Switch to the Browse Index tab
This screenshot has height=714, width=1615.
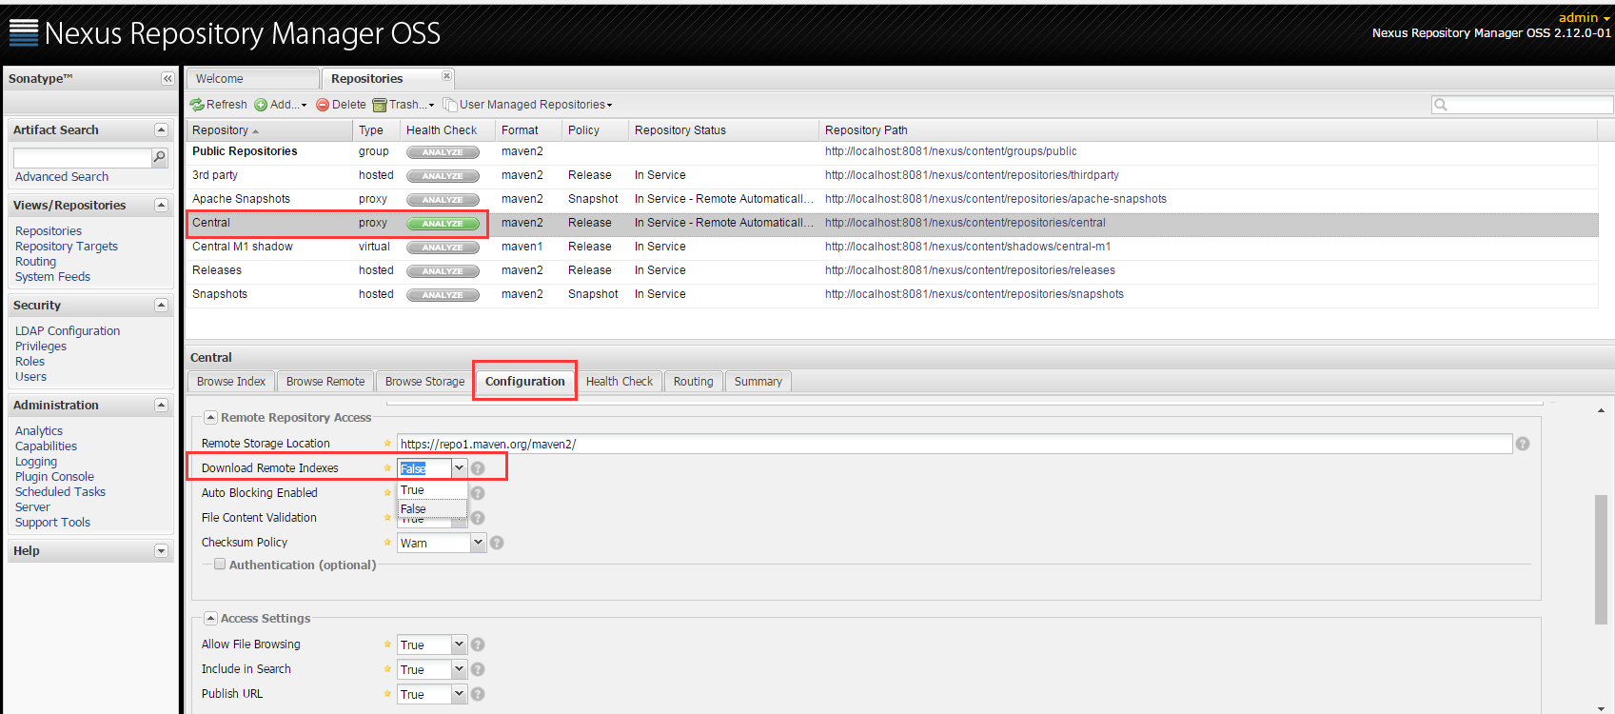click(x=231, y=382)
